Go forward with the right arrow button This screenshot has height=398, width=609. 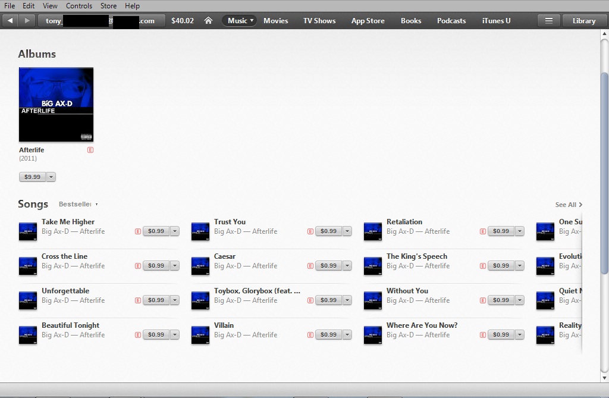27,21
